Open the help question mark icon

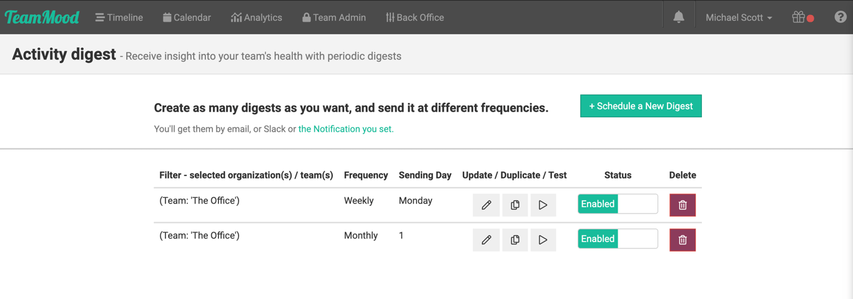coord(840,17)
